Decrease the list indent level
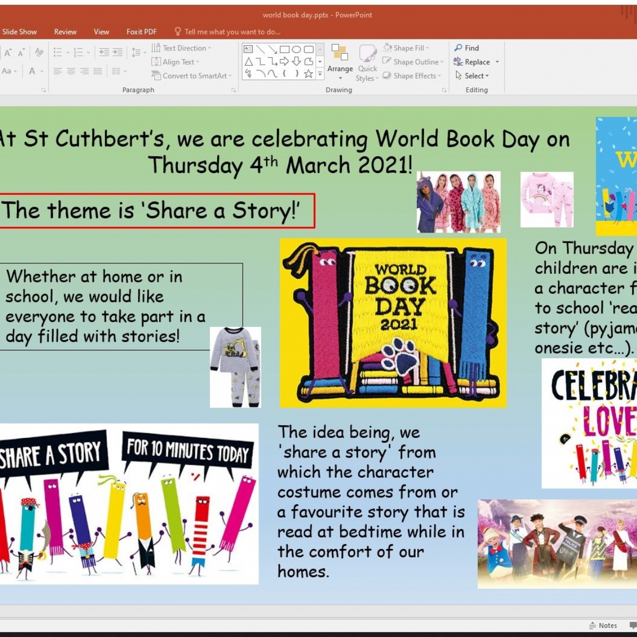 pyautogui.click(x=104, y=52)
